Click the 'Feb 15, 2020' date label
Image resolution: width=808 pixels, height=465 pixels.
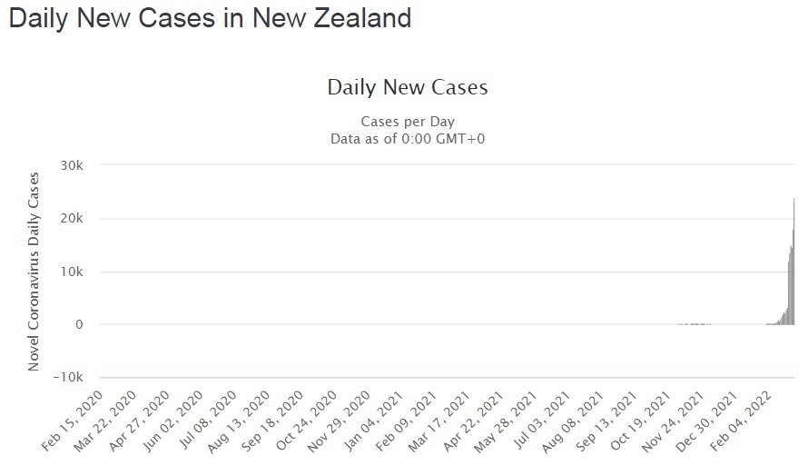tap(72, 421)
